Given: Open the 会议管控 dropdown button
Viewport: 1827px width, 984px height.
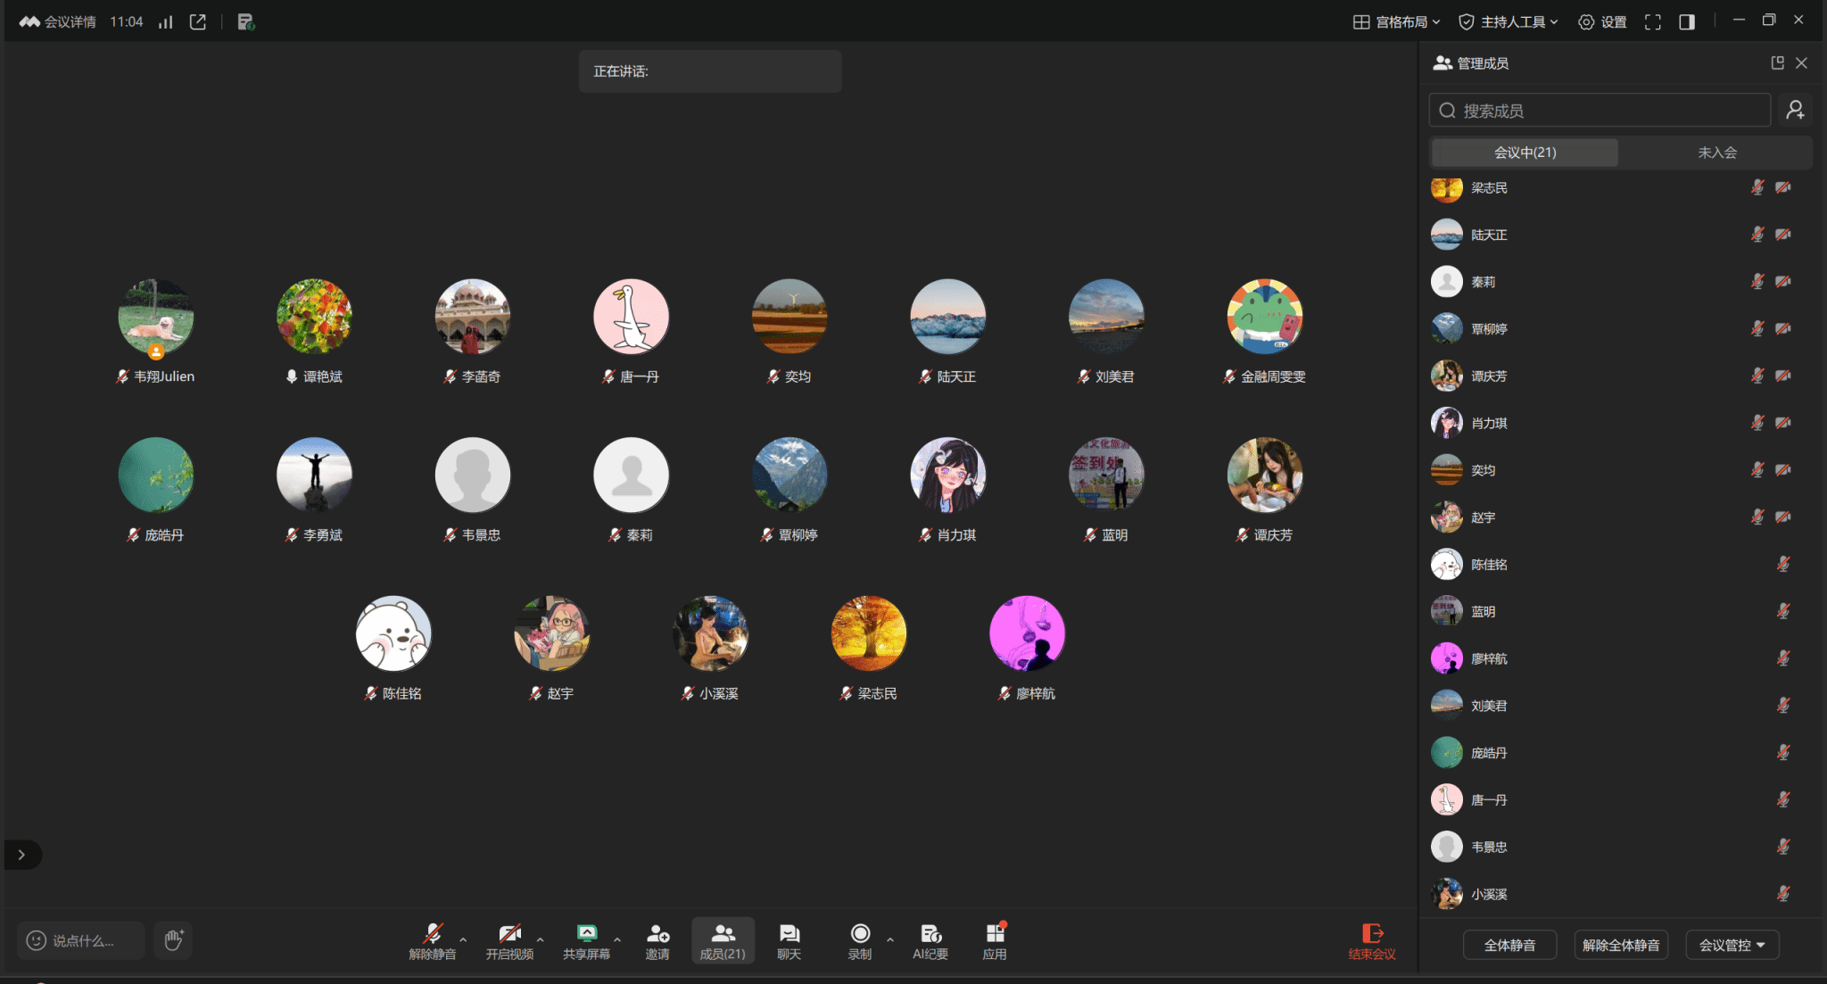Looking at the screenshot, I should click(x=1732, y=945).
